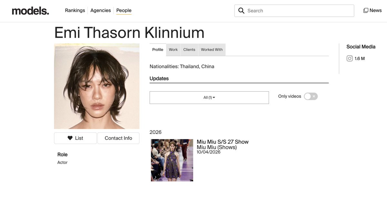Screen dimensions: 387x214
Task: Switch to the Clients tab
Action: click(189, 50)
